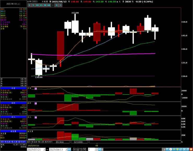Image resolution: width=193 pixels, height=151 pixels.
Task: Click the yellow plus zoom-in icon
Action: click(178, 149)
